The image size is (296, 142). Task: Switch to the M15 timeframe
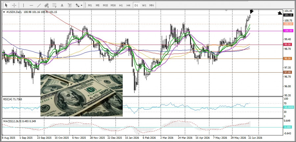105,5
